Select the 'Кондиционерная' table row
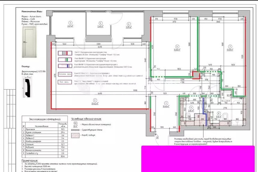The width and height of the screenshot is (258, 172). click(45, 141)
